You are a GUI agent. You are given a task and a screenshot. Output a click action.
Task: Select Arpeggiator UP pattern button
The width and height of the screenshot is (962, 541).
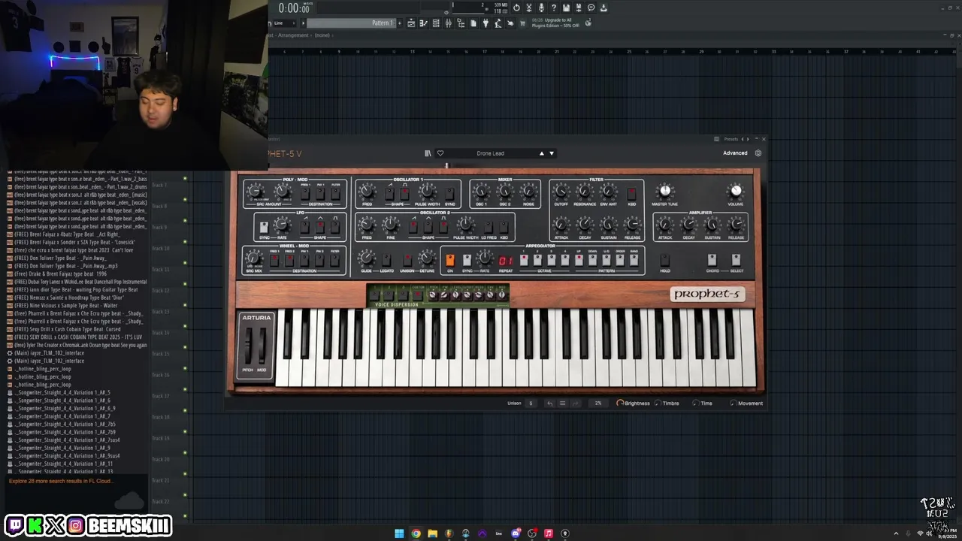579,260
